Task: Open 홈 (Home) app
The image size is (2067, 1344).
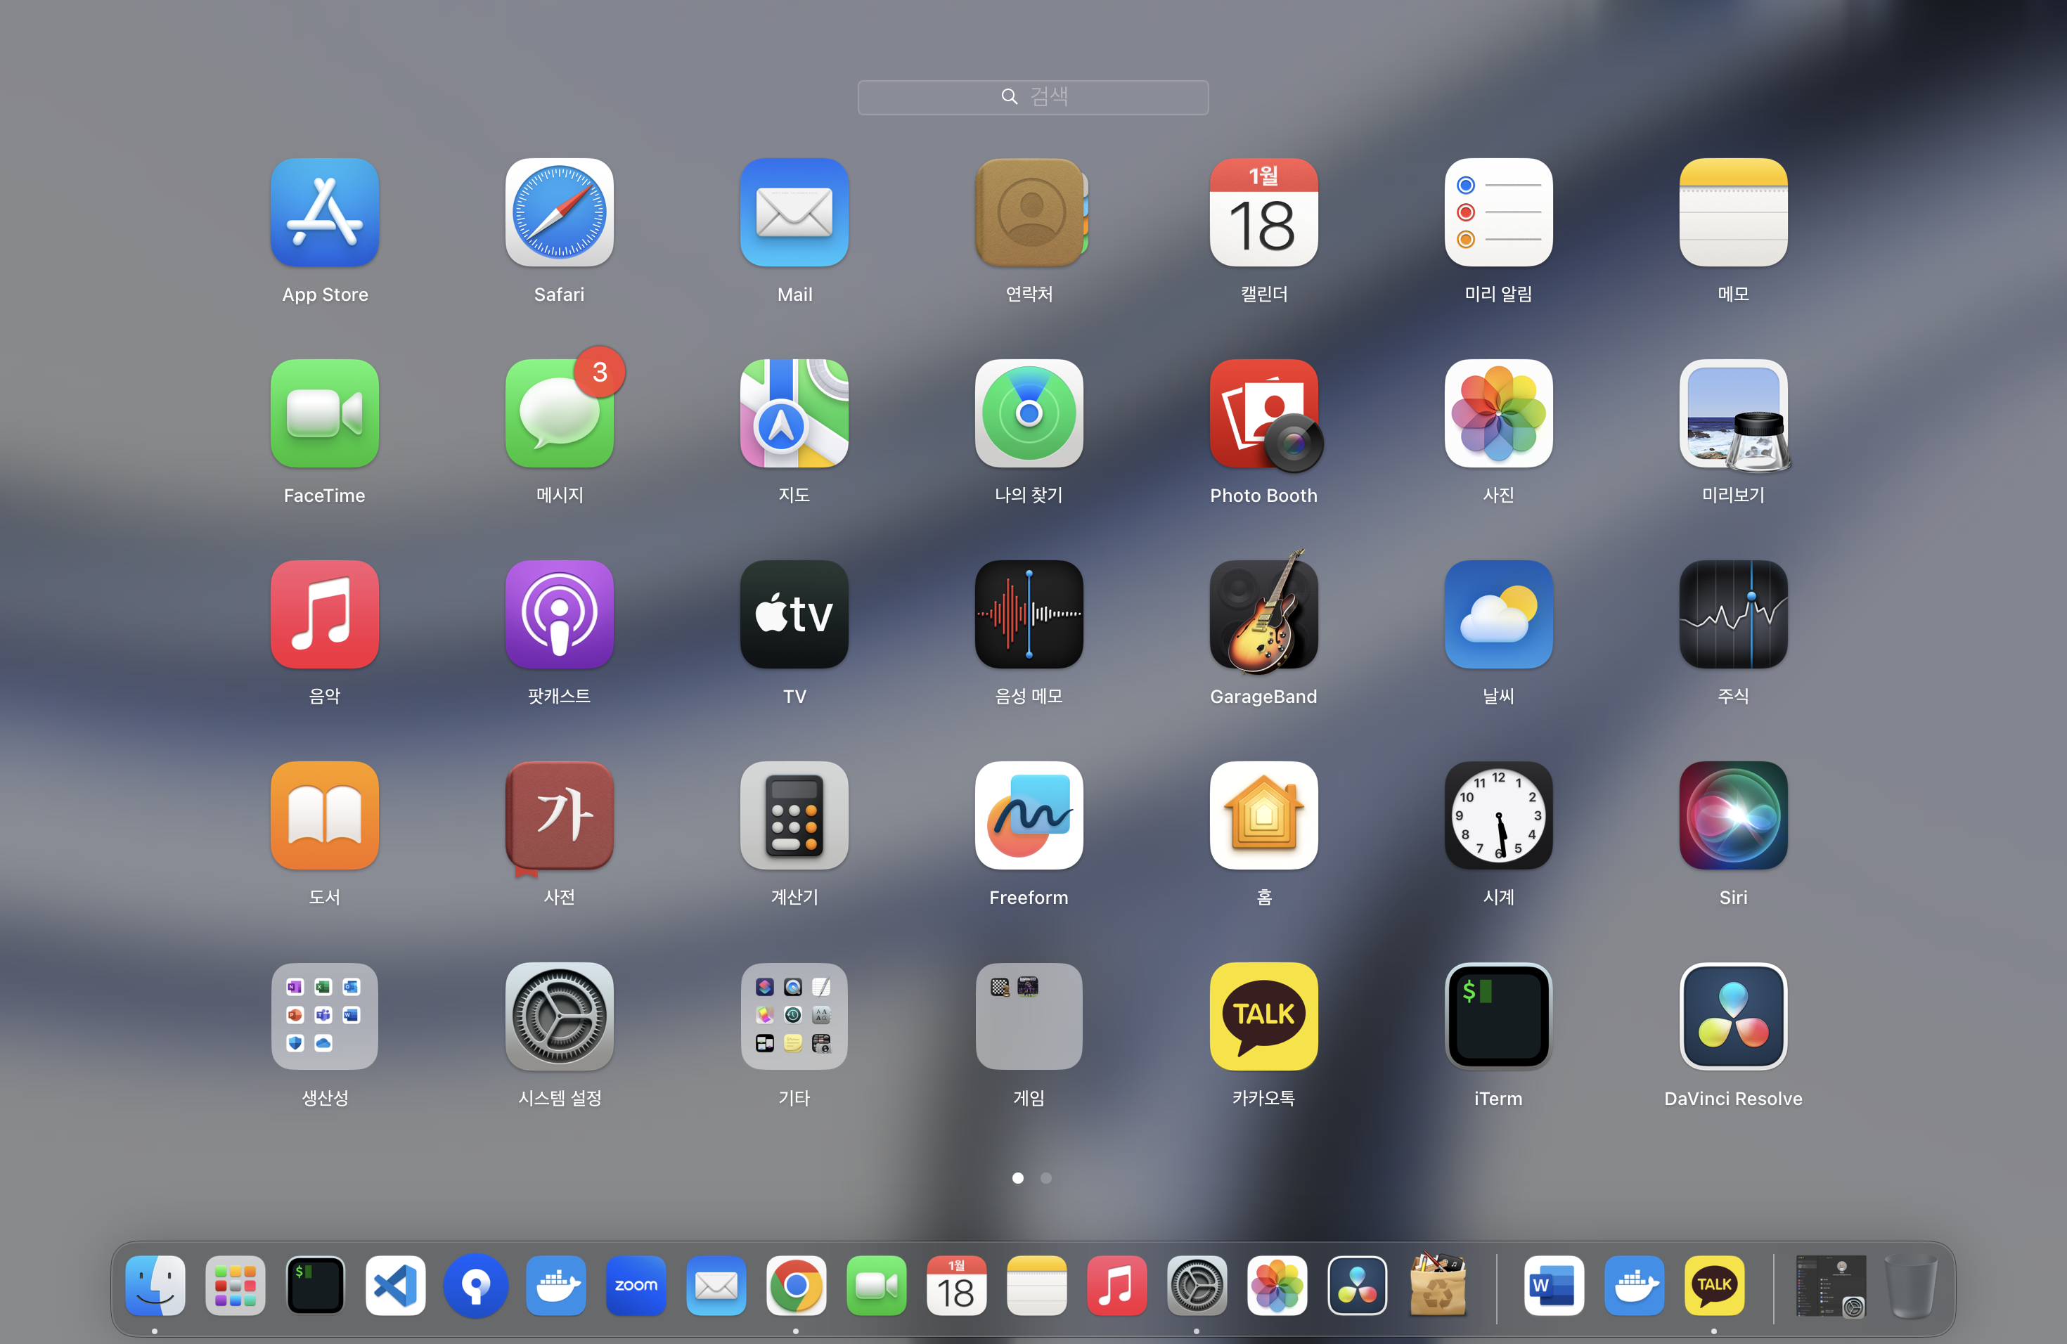Action: (x=1263, y=815)
